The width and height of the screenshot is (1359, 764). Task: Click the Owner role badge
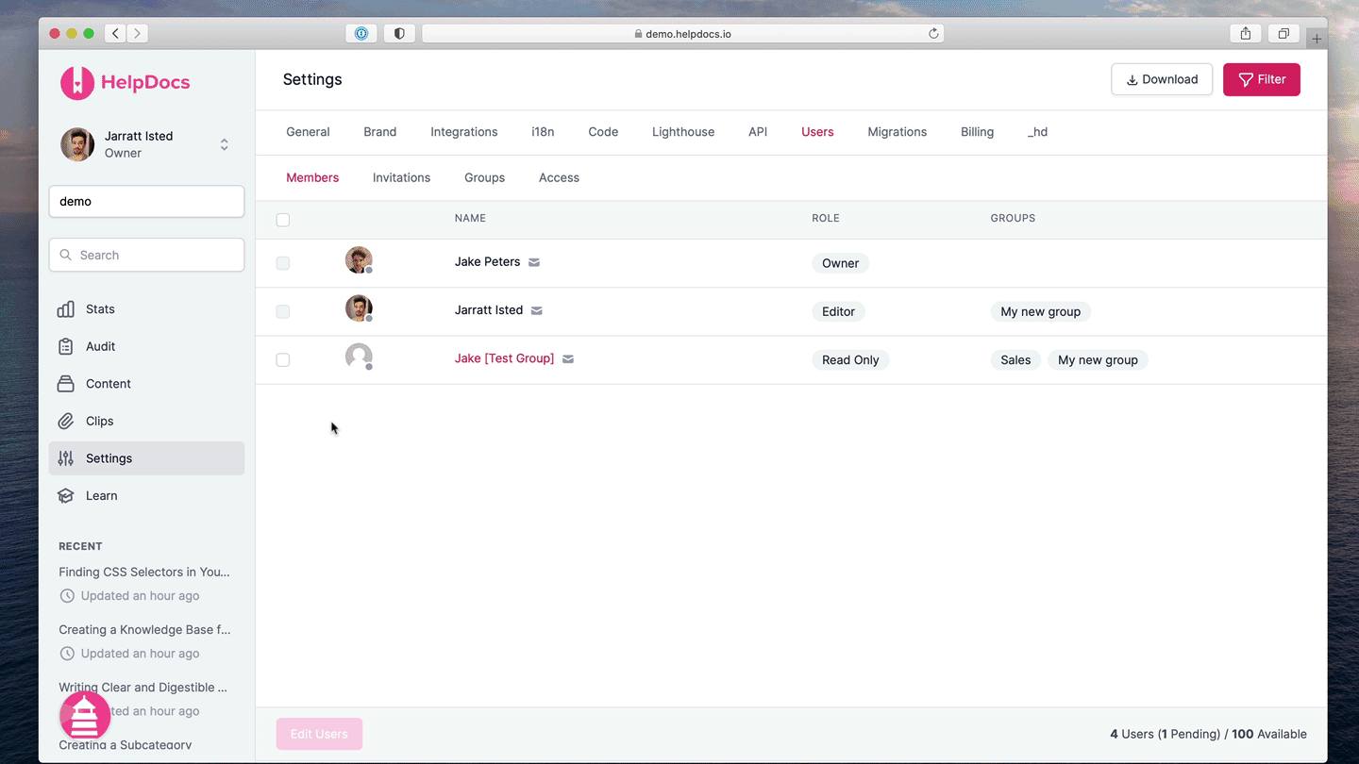coord(840,263)
